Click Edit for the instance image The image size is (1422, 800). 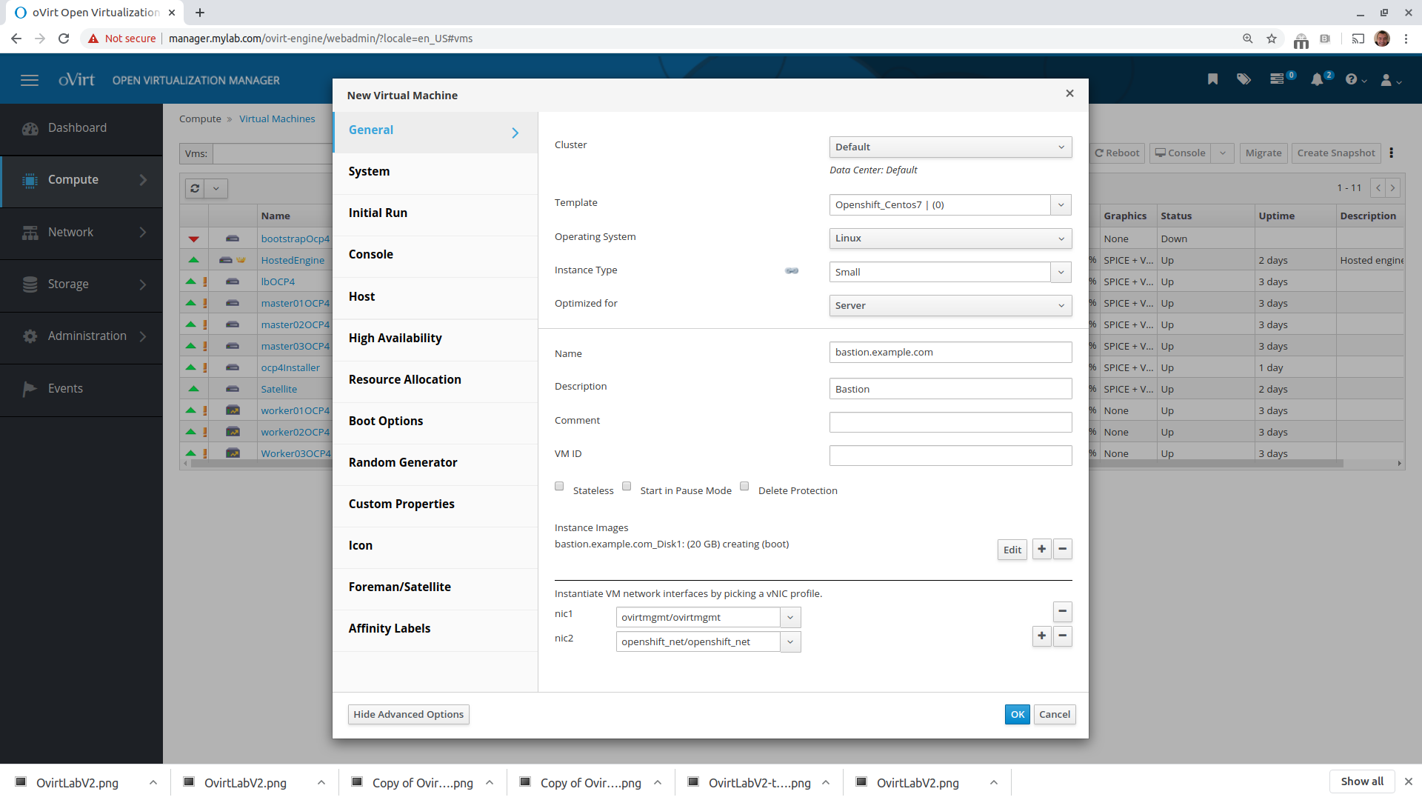click(x=1012, y=550)
